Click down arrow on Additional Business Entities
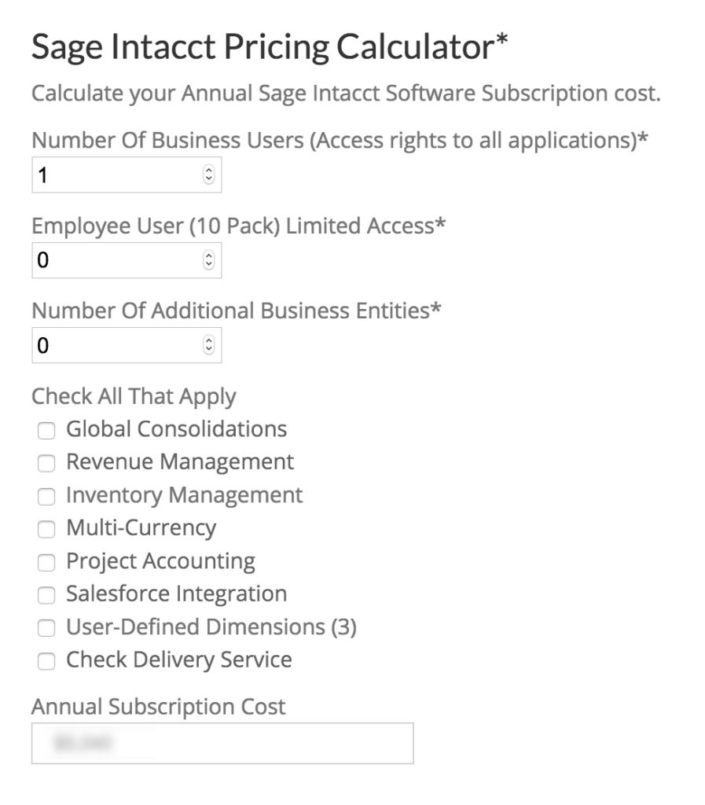The image size is (705, 805). (209, 349)
